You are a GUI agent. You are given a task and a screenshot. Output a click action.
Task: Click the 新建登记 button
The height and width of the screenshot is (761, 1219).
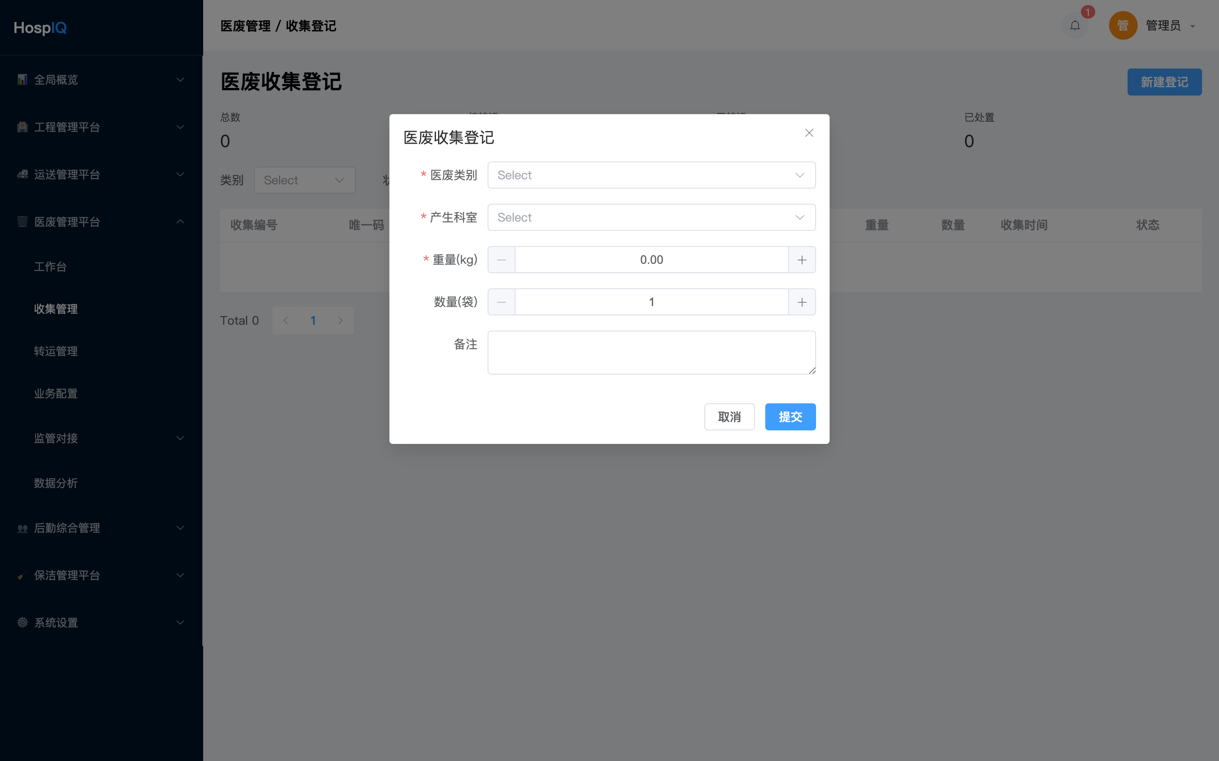(x=1164, y=82)
